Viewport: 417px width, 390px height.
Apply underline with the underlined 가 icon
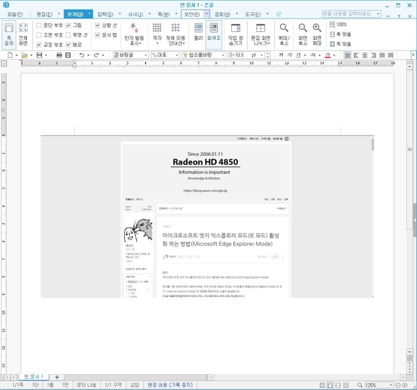click(299, 55)
